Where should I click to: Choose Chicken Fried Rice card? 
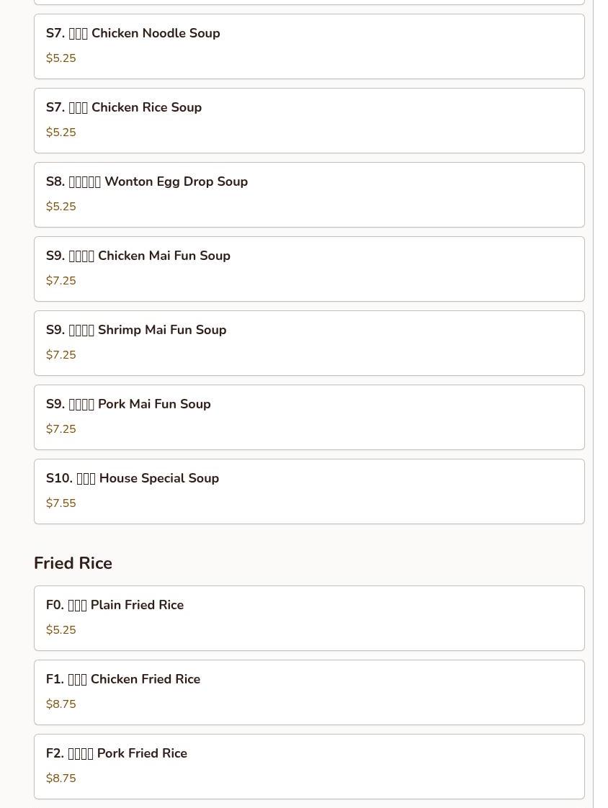(x=309, y=692)
